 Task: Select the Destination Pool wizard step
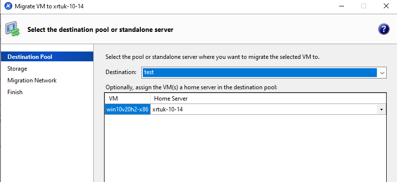47,56
